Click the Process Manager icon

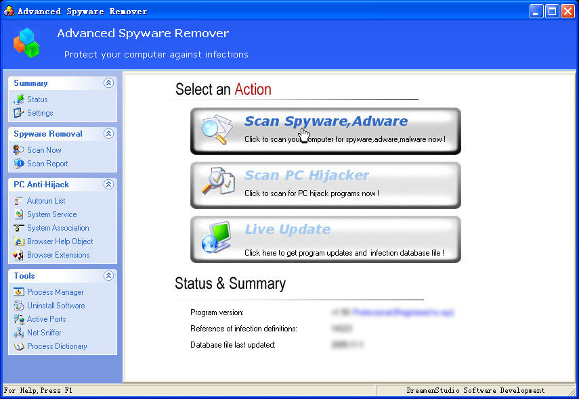(19, 292)
